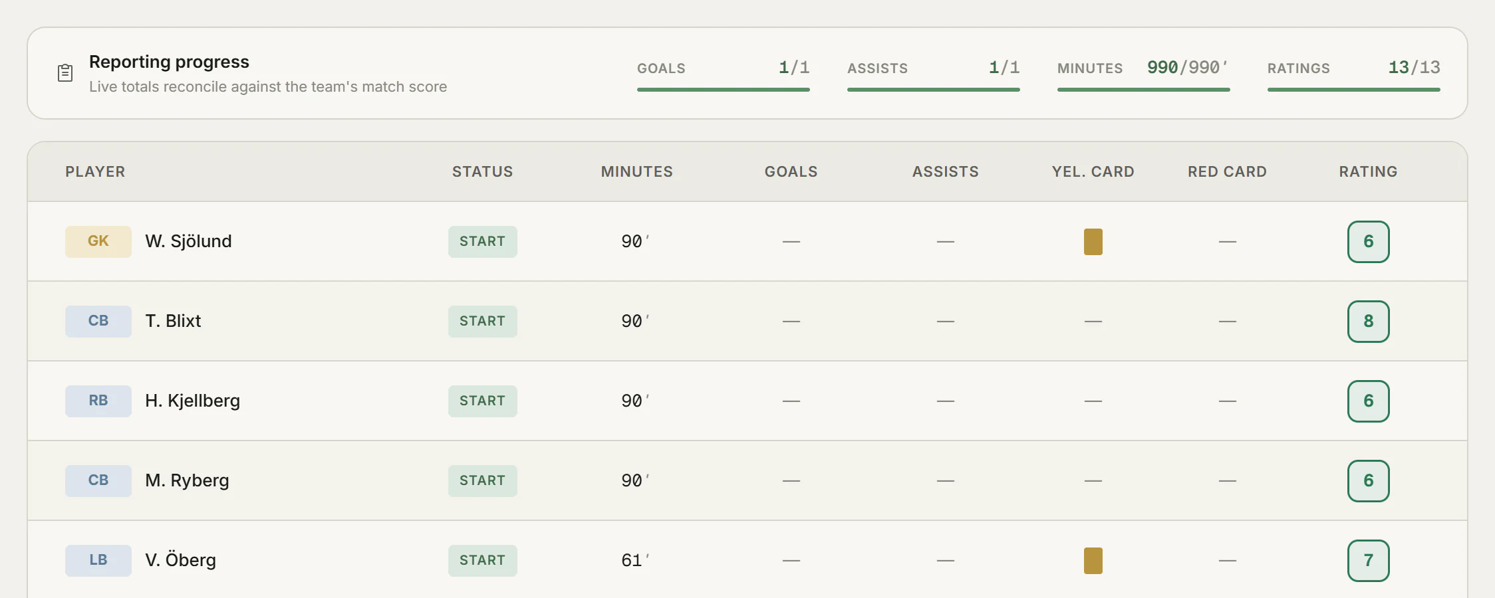The width and height of the screenshot is (1495, 598).
Task: Click the Ratings progress bar
Action: coord(1354,89)
